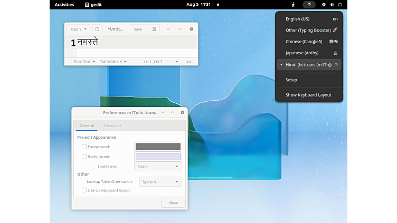Click the Close button in Preferences
The height and width of the screenshot is (223, 397).
click(173, 202)
